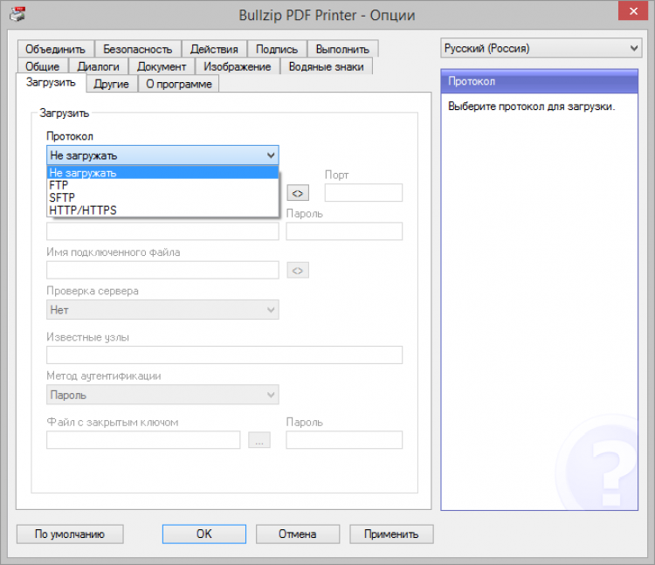Click the private key Пароль field
655x565 pixels.
[x=344, y=440]
